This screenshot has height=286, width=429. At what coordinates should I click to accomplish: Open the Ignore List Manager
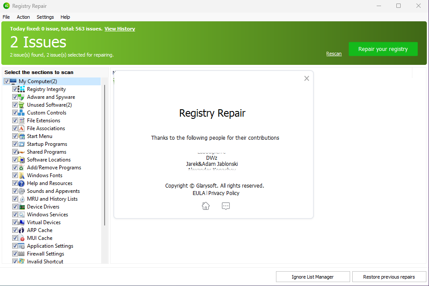point(313,277)
